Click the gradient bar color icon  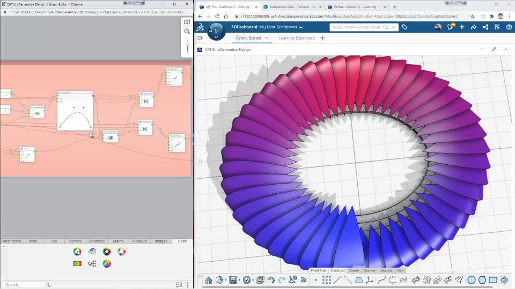click(x=77, y=263)
